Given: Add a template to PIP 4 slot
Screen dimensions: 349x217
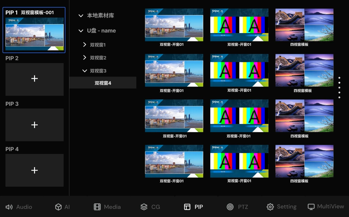Looking at the screenshot, I should pos(34,170).
